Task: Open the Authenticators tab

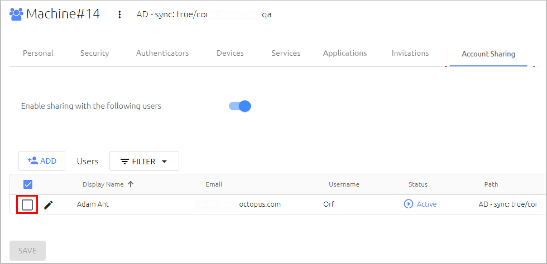Action: click(x=162, y=53)
